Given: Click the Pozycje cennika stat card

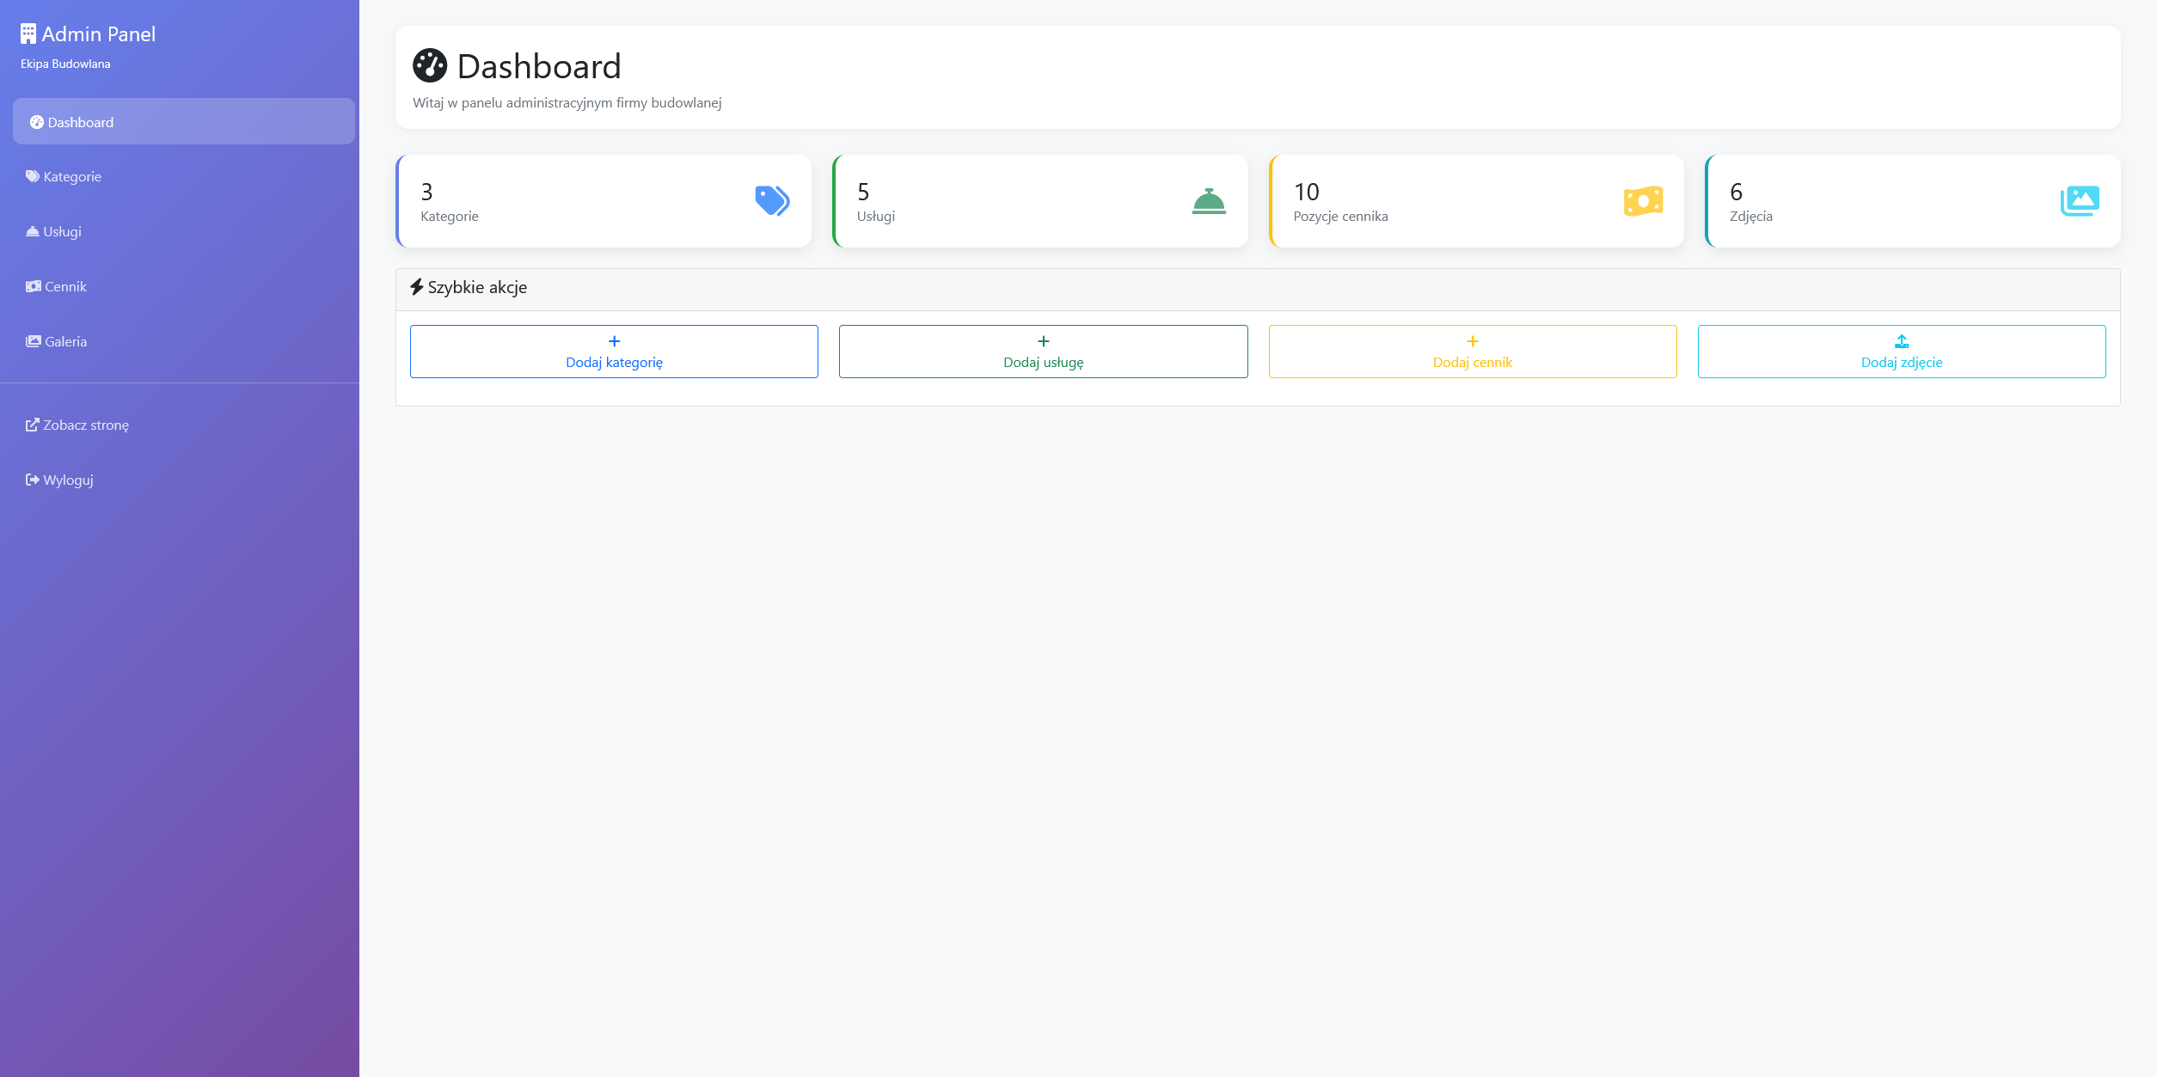Looking at the screenshot, I should tap(1475, 202).
